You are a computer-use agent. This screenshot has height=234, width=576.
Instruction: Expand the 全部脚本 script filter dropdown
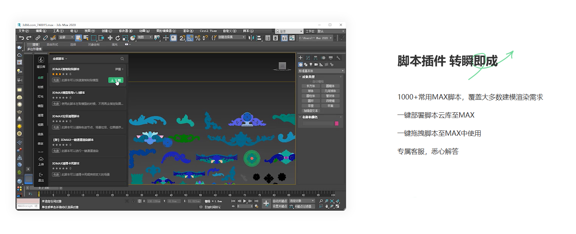[x=60, y=59]
